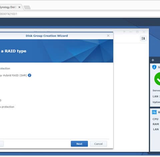160x157 pixels.
Task: Click the CPU label in resource widget
Action: tap(155, 119)
